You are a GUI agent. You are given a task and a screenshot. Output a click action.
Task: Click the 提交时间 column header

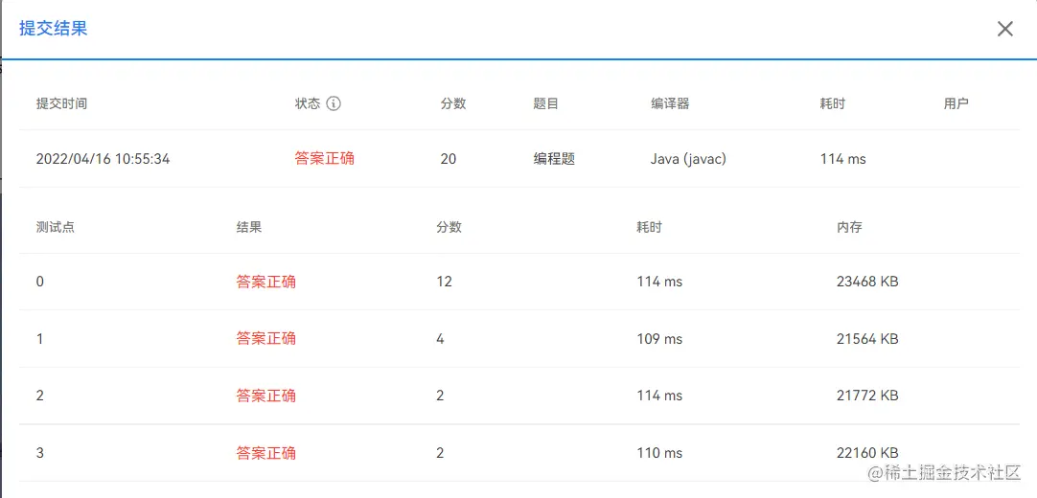(61, 103)
